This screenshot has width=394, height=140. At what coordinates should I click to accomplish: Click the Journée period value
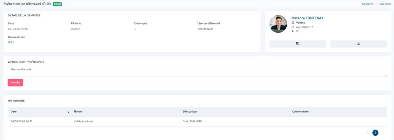(x=76, y=29)
